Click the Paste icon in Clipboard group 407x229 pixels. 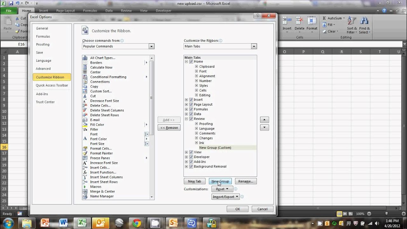(7, 21)
